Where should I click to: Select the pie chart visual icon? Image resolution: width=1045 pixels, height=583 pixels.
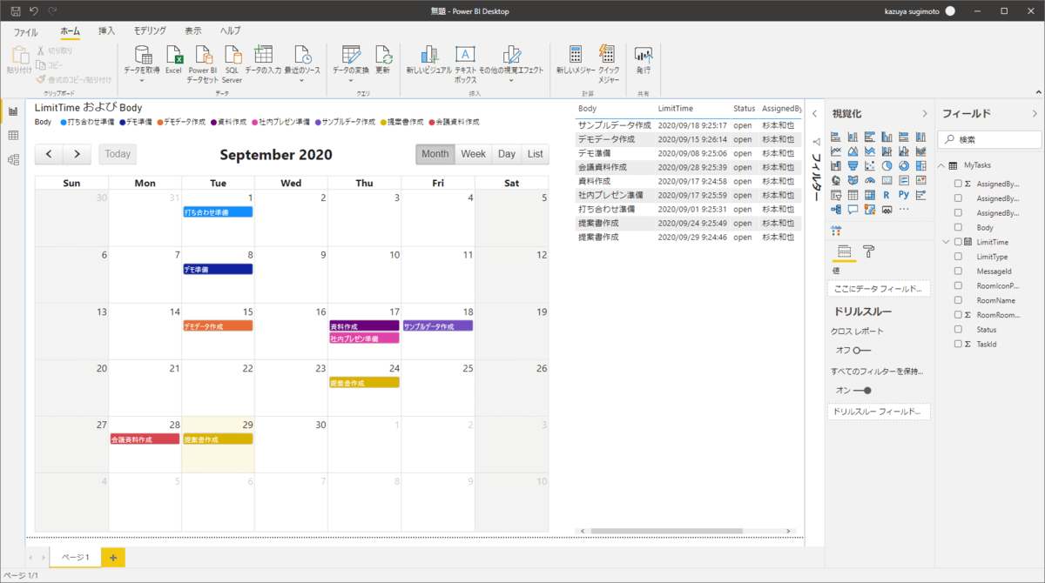(887, 165)
